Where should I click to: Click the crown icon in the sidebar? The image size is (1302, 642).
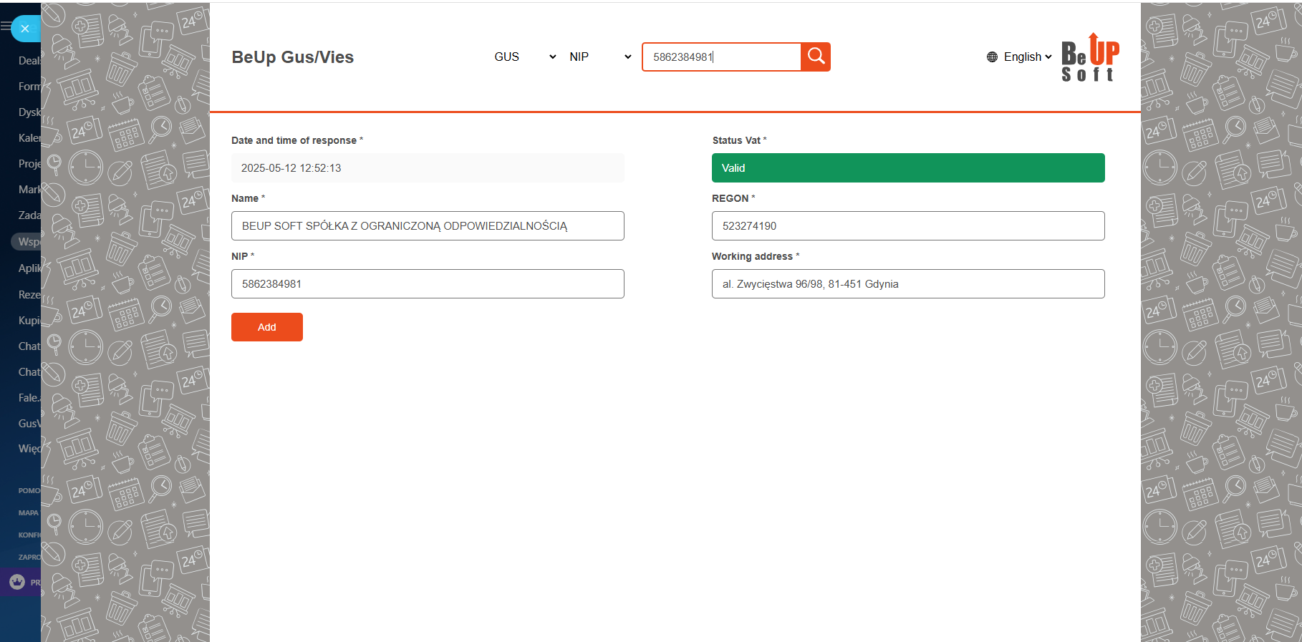tap(17, 582)
